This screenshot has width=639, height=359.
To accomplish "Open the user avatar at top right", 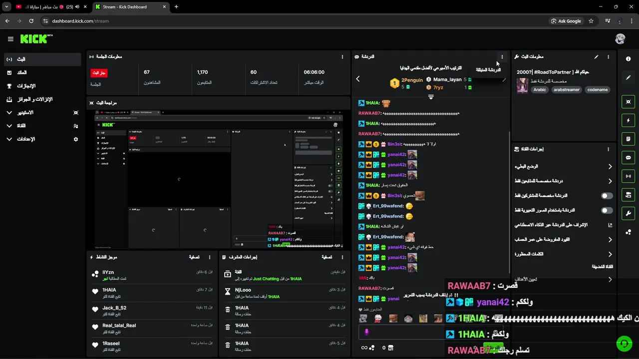I will [620, 39].
